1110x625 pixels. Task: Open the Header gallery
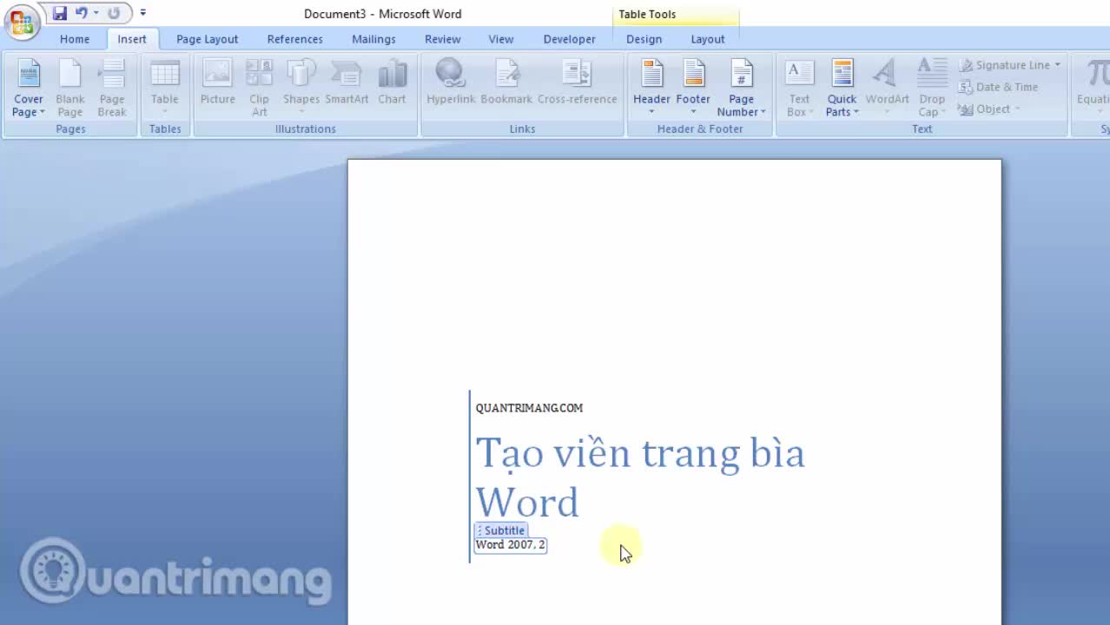651,88
